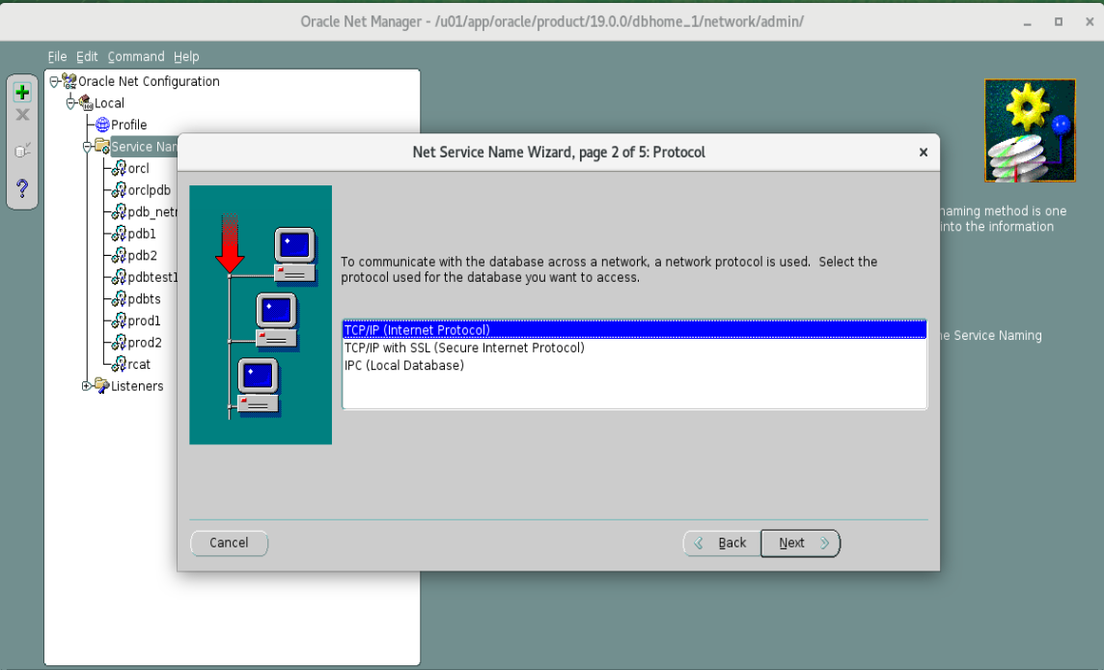Collapse the Oracle Net Configuration tree node

54,82
